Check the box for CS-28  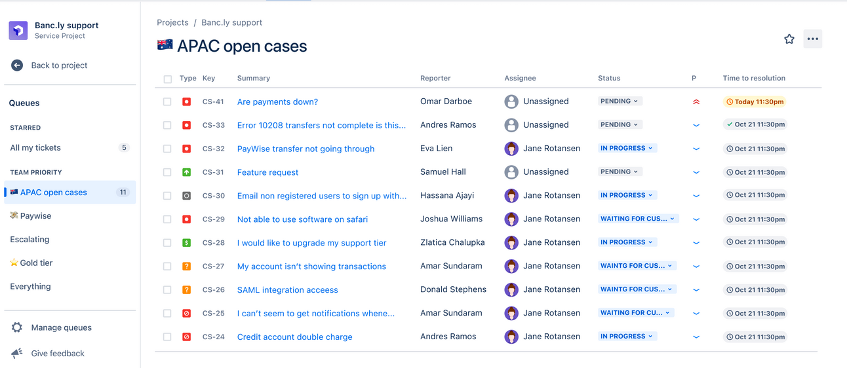pyautogui.click(x=167, y=243)
